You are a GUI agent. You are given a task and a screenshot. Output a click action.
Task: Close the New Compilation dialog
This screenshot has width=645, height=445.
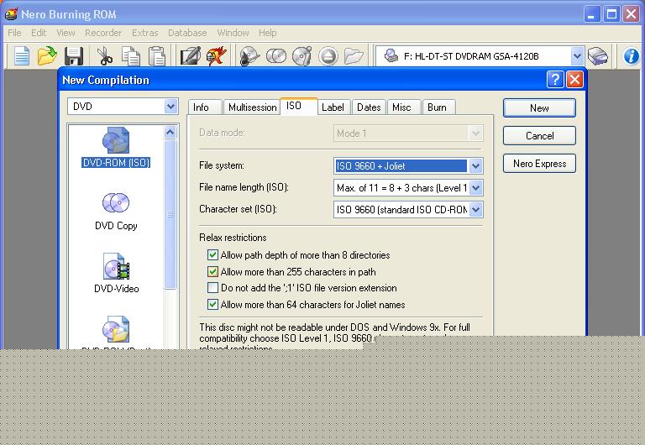[x=574, y=79]
